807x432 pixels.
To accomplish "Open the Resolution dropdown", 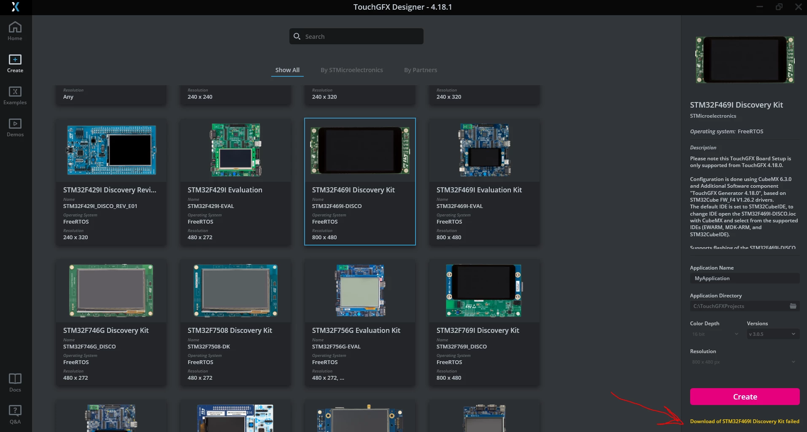I will point(745,362).
